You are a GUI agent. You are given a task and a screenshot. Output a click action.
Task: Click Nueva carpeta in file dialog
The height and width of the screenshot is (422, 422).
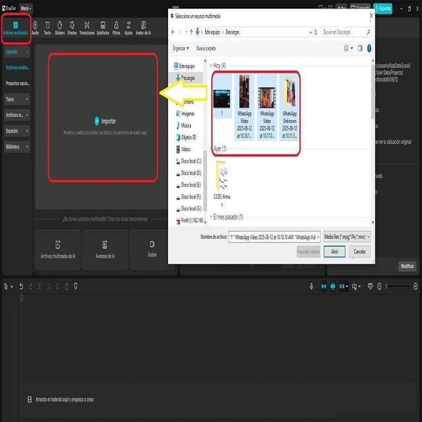[x=206, y=48]
